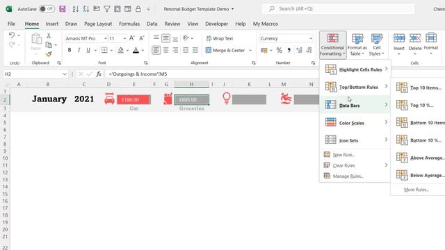Select Top 10 Items rule
Image resolution: width=445 pixels, height=250 pixels.
(x=419, y=87)
